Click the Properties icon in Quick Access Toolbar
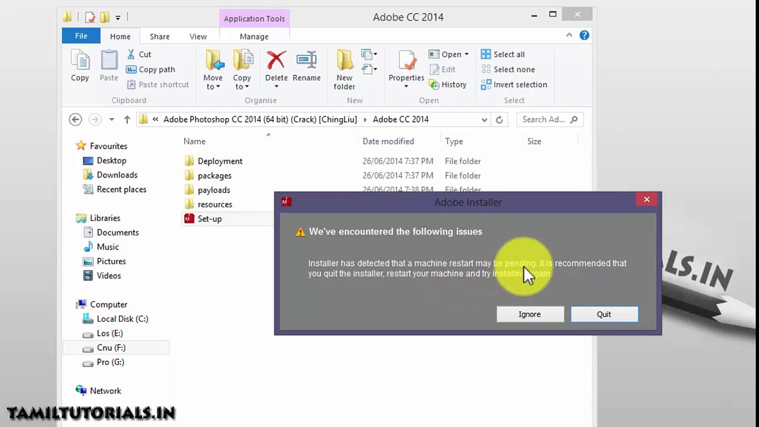Viewport: 759px width, 427px height. [90, 17]
